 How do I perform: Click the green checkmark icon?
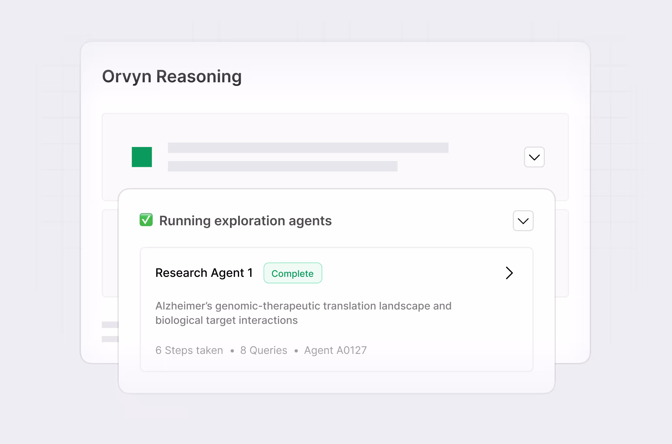point(146,220)
